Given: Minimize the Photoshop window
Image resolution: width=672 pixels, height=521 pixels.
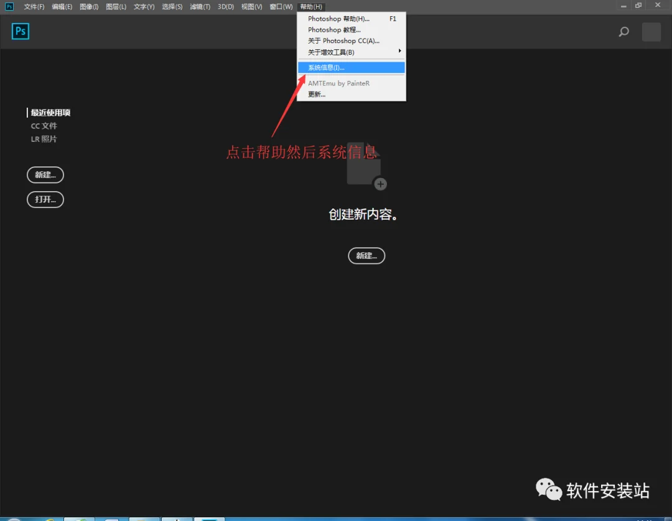Looking at the screenshot, I should click(623, 6).
